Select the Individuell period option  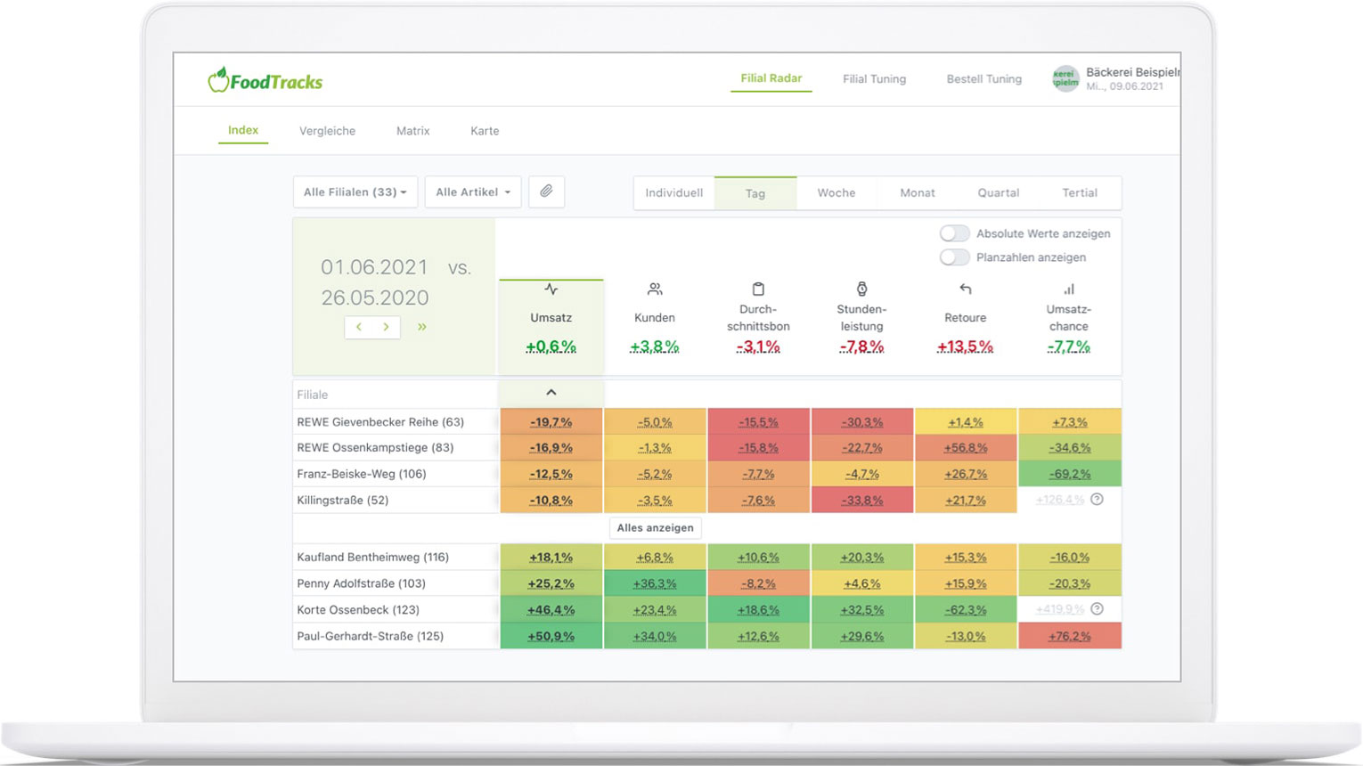(x=674, y=193)
